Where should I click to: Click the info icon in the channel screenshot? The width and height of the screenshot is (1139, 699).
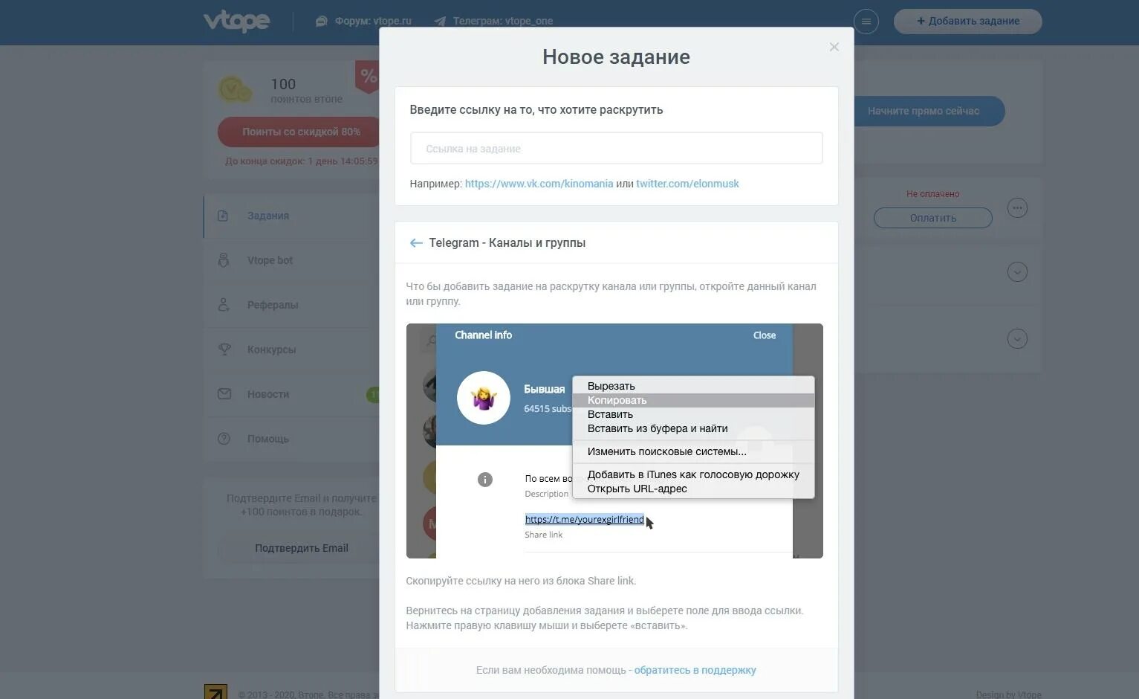(485, 480)
